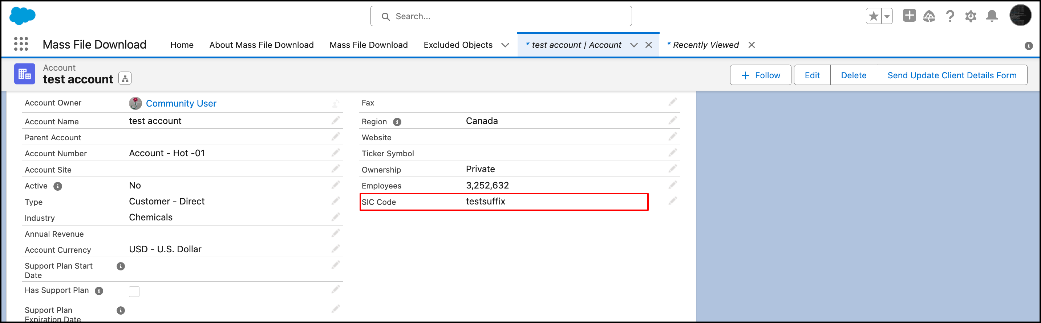Edit Type field pencil icon

[x=335, y=201]
